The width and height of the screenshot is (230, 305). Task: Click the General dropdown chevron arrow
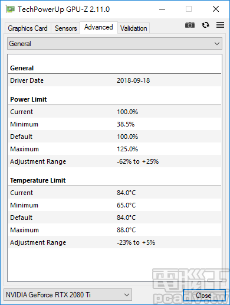pyautogui.click(x=217, y=44)
